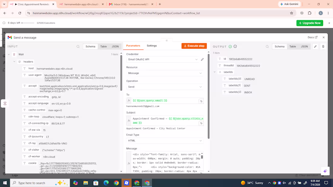Collapse the headers tree group

[14, 62]
